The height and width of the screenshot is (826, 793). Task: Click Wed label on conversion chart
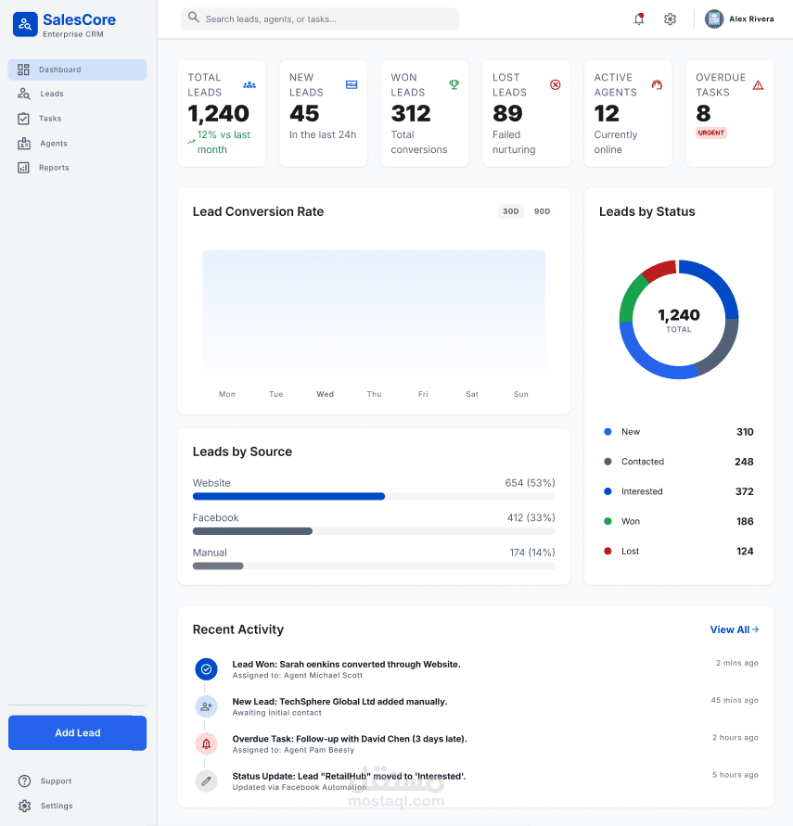coord(326,394)
